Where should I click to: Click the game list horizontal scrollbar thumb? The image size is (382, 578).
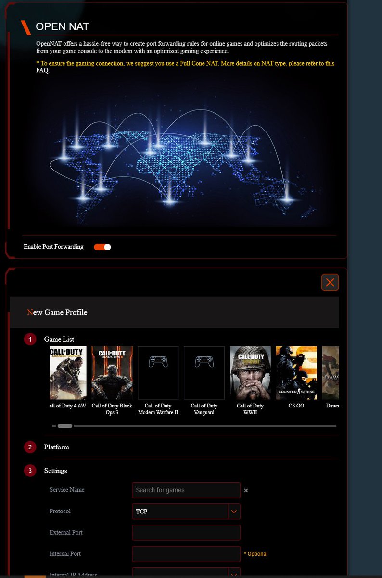point(65,426)
